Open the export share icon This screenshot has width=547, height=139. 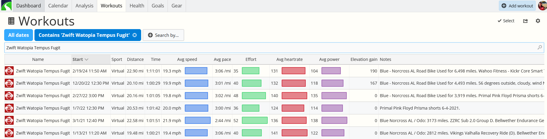coord(525,21)
